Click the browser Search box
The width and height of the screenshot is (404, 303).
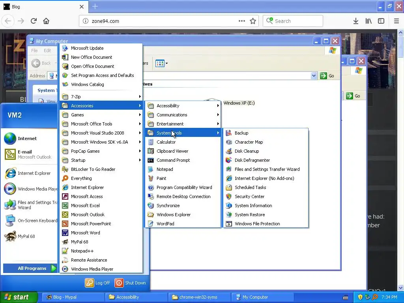coord(293,21)
